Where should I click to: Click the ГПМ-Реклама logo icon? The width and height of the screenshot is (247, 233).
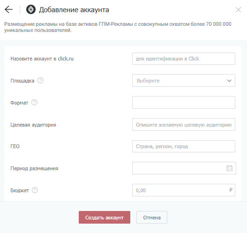click(x=31, y=9)
